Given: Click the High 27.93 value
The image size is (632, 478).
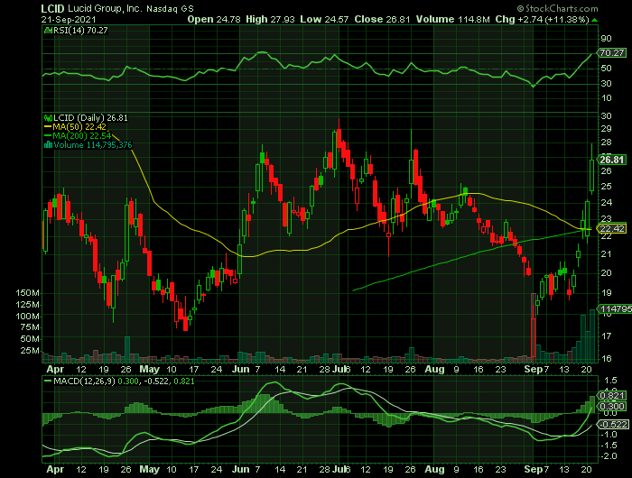Looking at the screenshot, I should coord(271,19).
